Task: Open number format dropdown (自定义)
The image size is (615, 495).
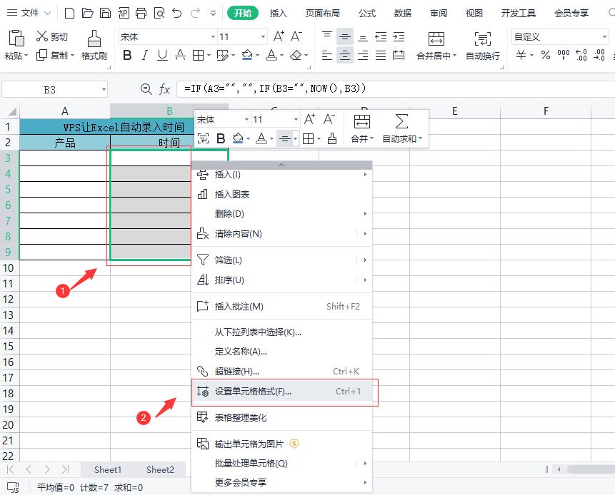Action: pos(604,37)
